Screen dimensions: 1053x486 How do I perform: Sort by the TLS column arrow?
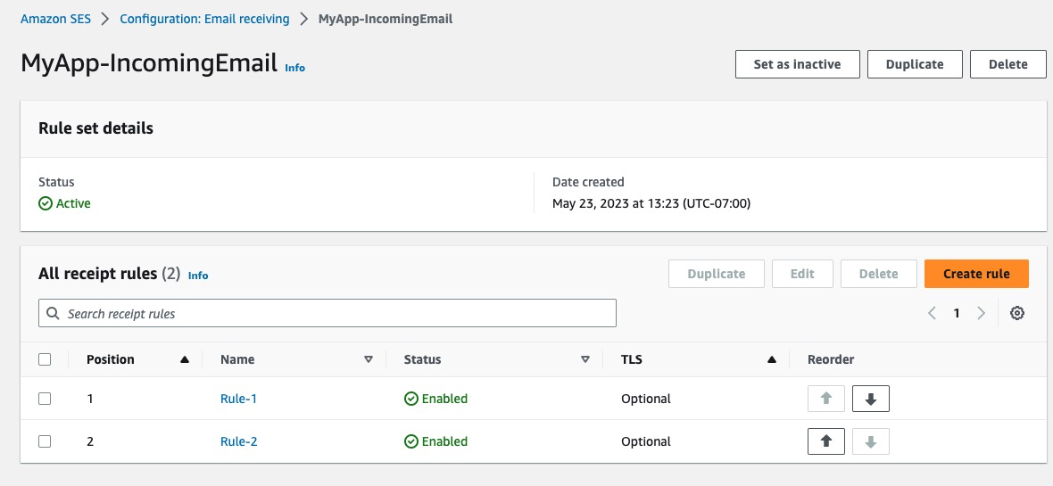pyautogui.click(x=771, y=359)
